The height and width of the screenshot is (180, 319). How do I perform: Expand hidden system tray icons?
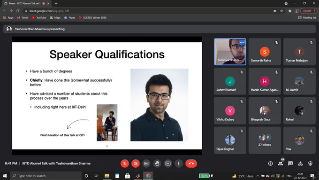point(258,176)
